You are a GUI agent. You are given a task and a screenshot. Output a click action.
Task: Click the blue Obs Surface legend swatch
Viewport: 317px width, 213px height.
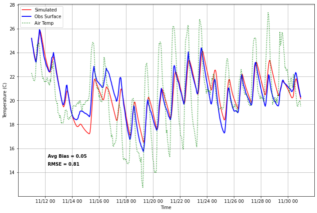point(27,16)
